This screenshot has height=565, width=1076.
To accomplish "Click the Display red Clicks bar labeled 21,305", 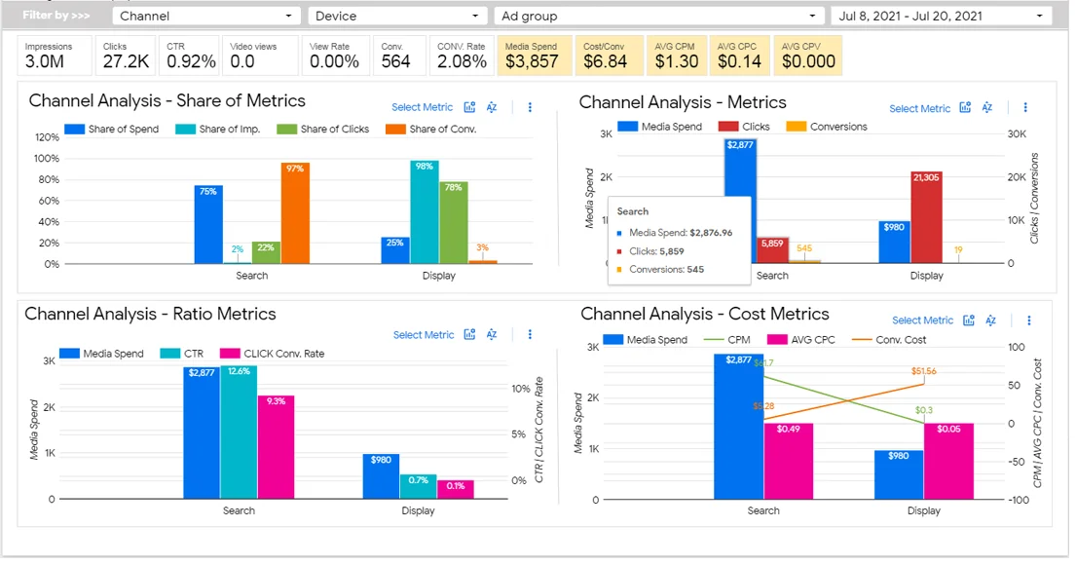I will [926, 217].
